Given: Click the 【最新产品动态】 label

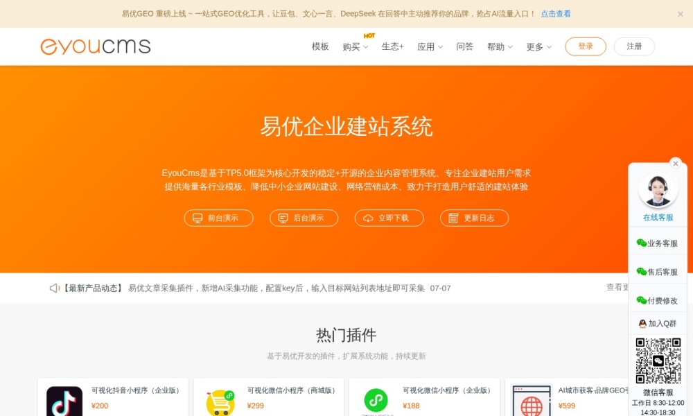Looking at the screenshot, I should [x=92, y=288].
